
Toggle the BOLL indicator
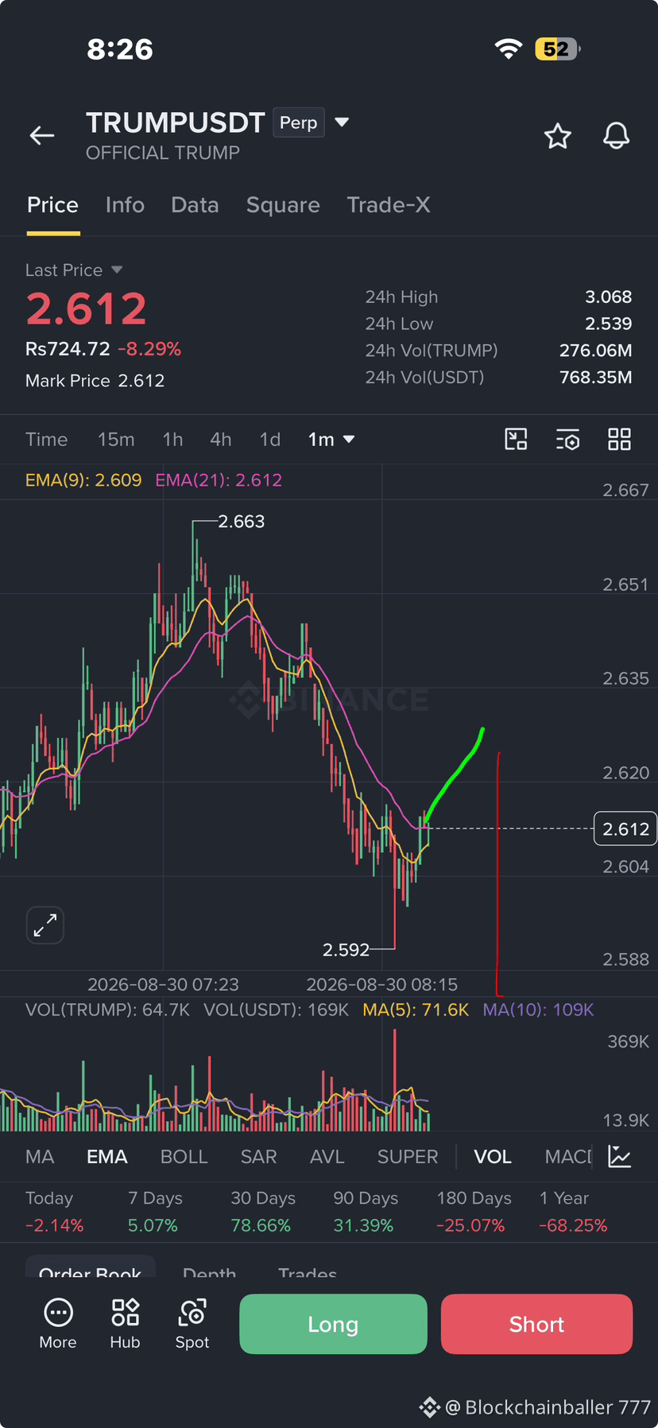click(184, 1156)
